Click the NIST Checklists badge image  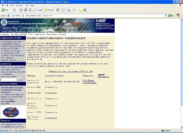pyautogui.click(x=11, y=112)
